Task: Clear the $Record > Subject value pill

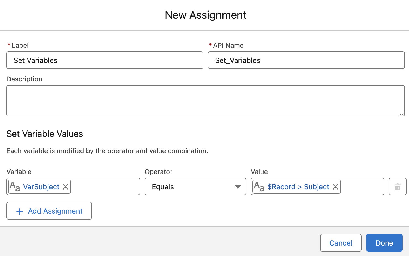Action: pos(335,187)
